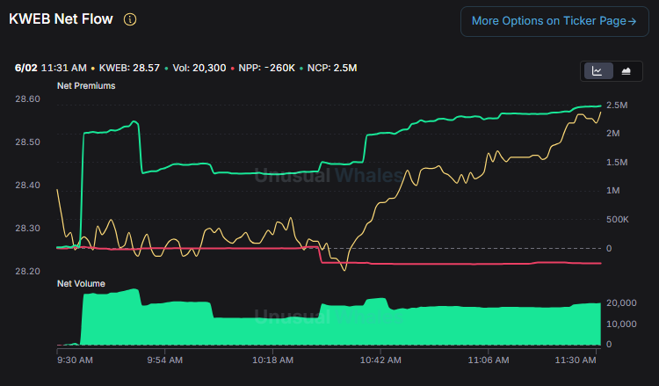Click the 28.50 price axis label

coord(28,142)
